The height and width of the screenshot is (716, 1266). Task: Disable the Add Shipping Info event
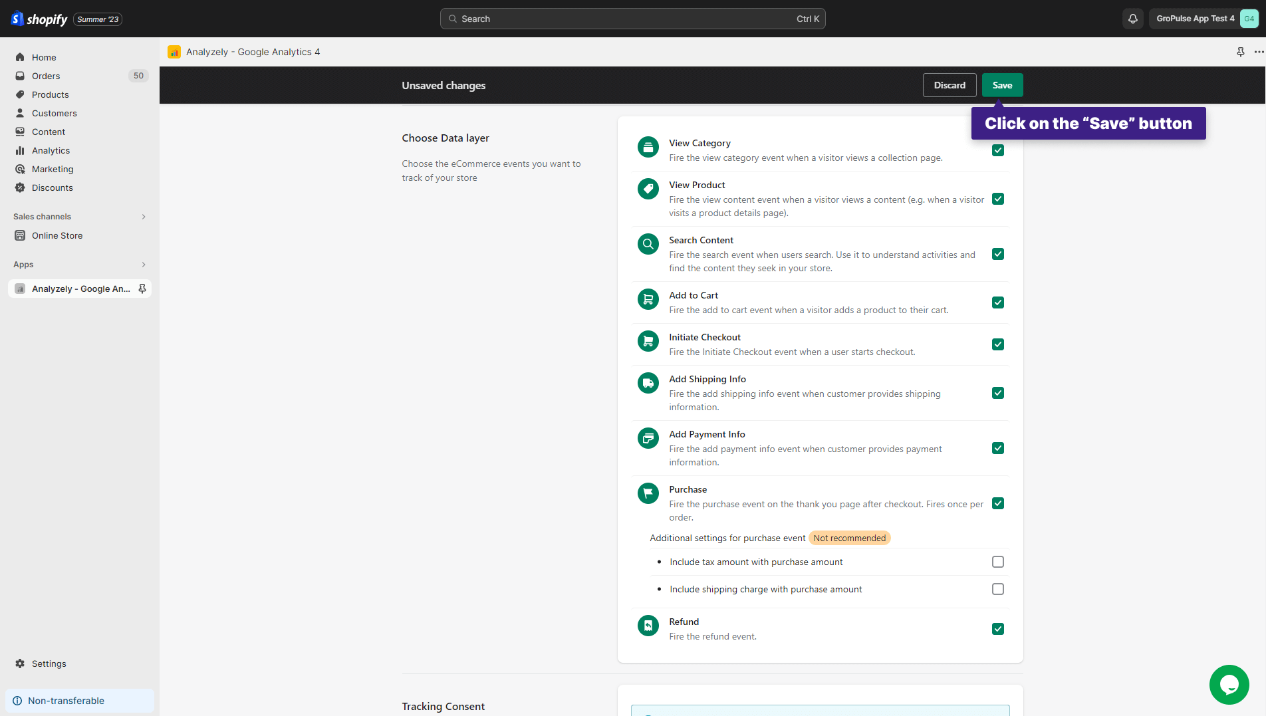997,393
